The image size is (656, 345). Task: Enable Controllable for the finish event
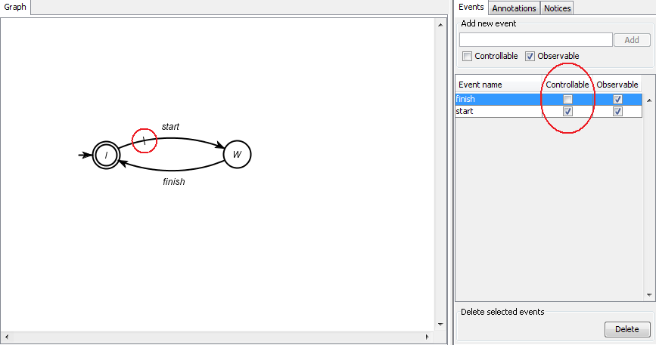[567, 100]
